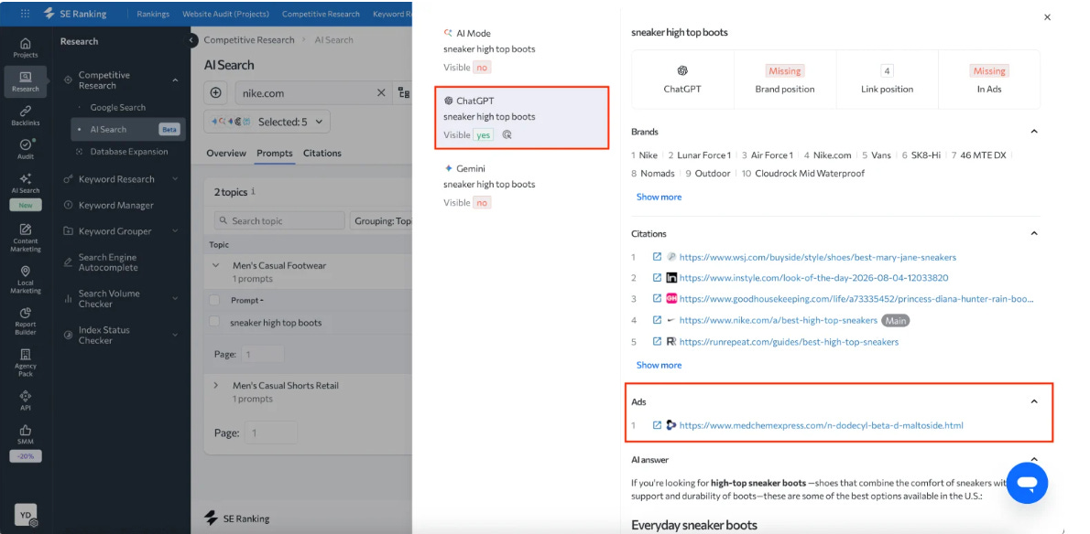Viewport: 1090px width, 534px height.
Task: Open Projects in the left sidebar
Action: click(x=25, y=48)
